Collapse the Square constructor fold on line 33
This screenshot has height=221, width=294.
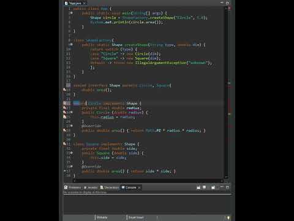coord(72,153)
